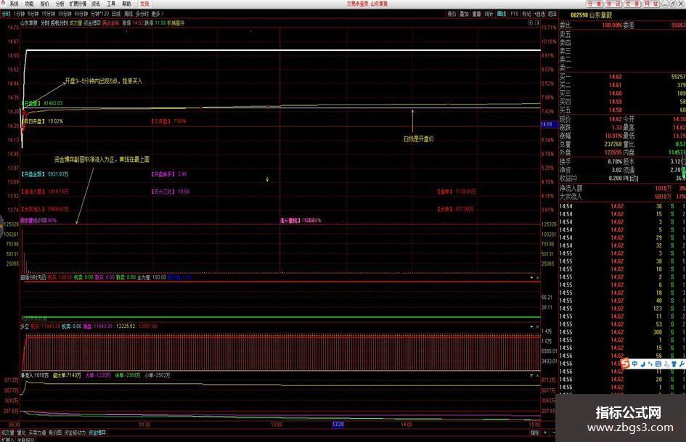Select the 日线 daily chart period

[116, 14]
